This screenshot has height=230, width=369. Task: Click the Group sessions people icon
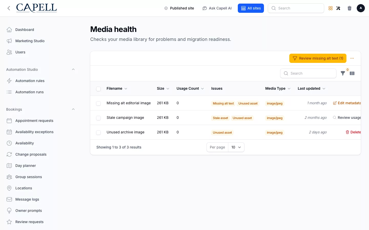9,177
